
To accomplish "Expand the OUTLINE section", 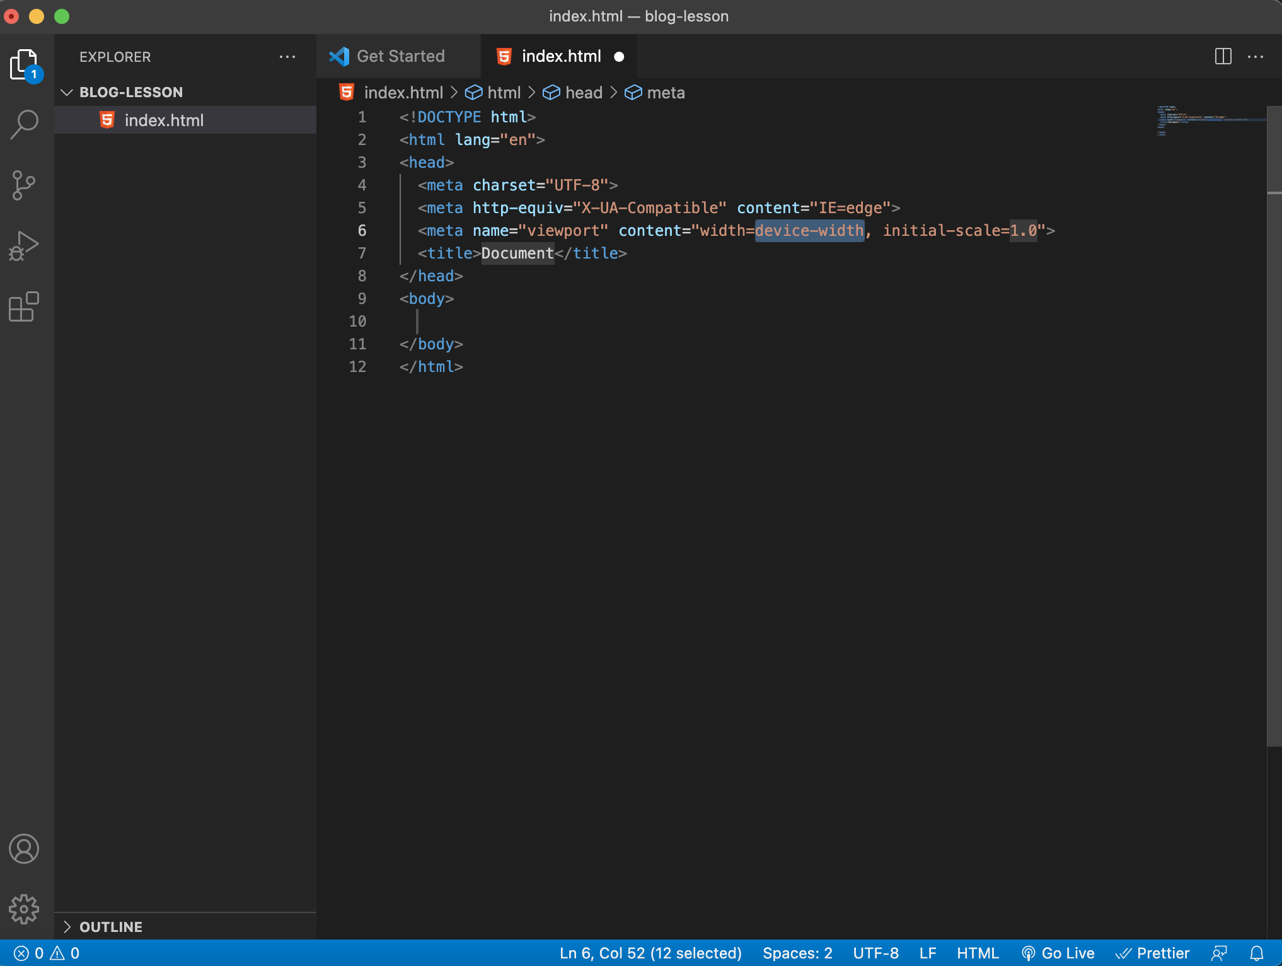I will click(x=185, y=927).
